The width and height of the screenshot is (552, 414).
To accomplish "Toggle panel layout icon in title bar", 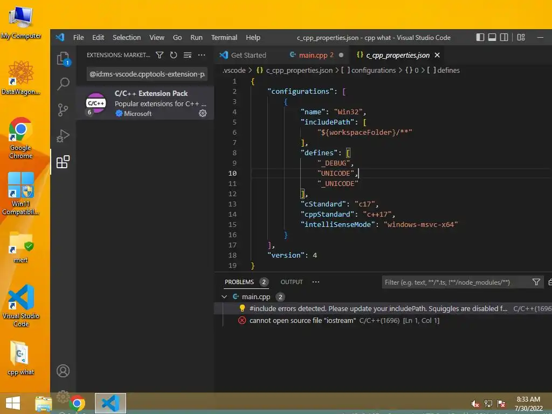I will (x=492, y=37).
